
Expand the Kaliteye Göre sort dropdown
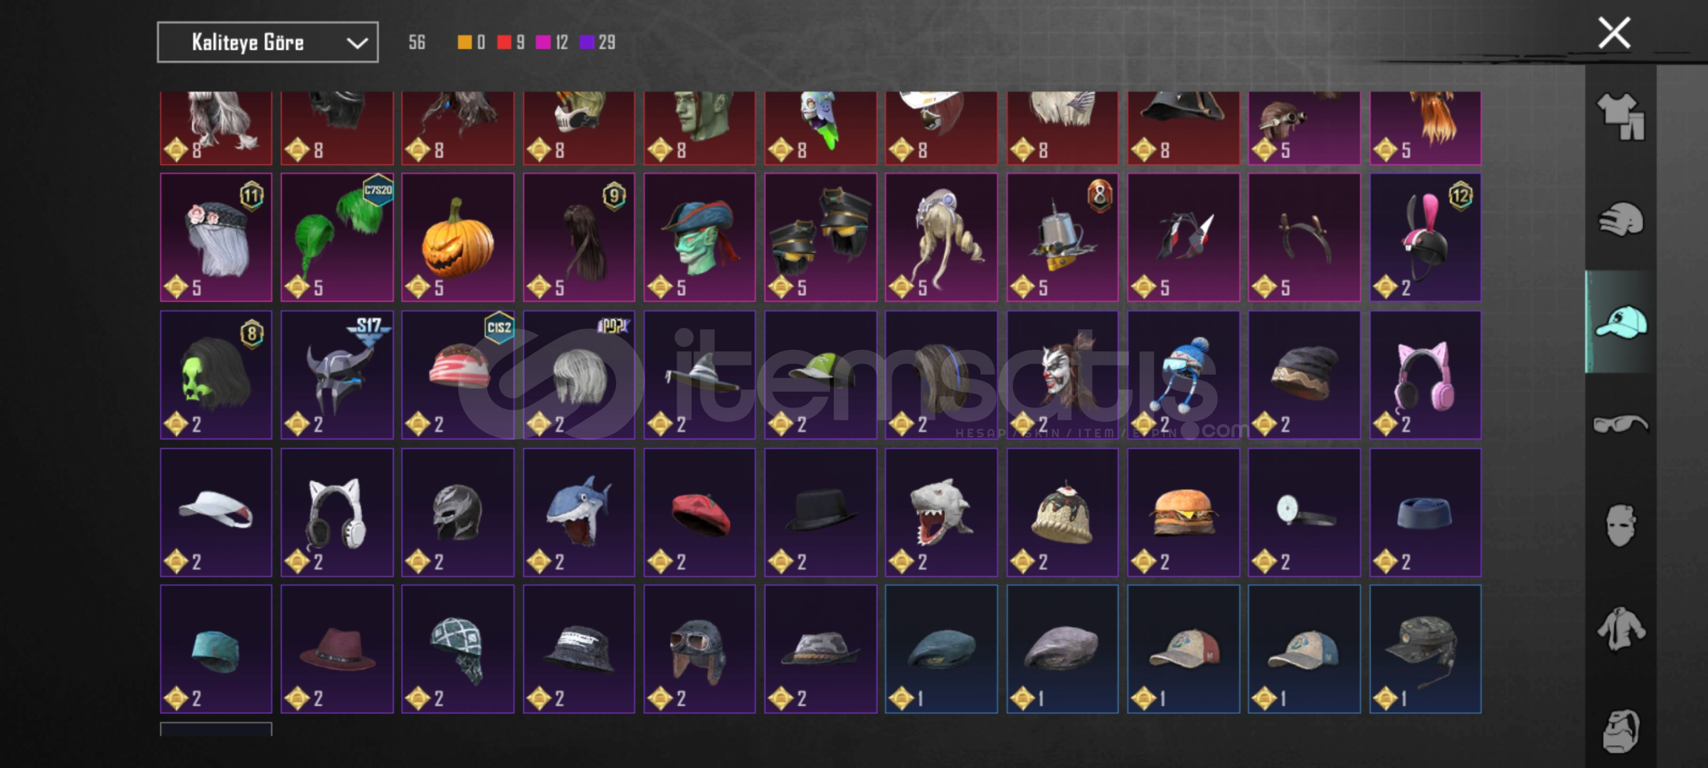(267, 43)
